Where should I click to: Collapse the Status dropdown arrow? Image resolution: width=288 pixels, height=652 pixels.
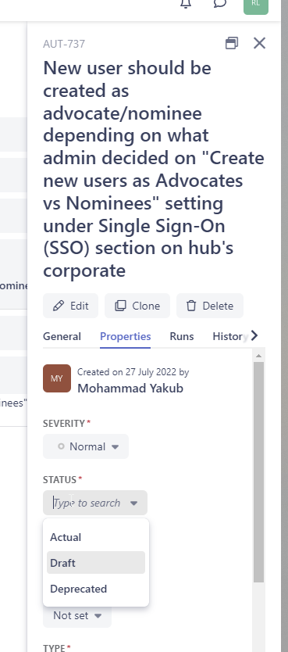click(133, 503)
